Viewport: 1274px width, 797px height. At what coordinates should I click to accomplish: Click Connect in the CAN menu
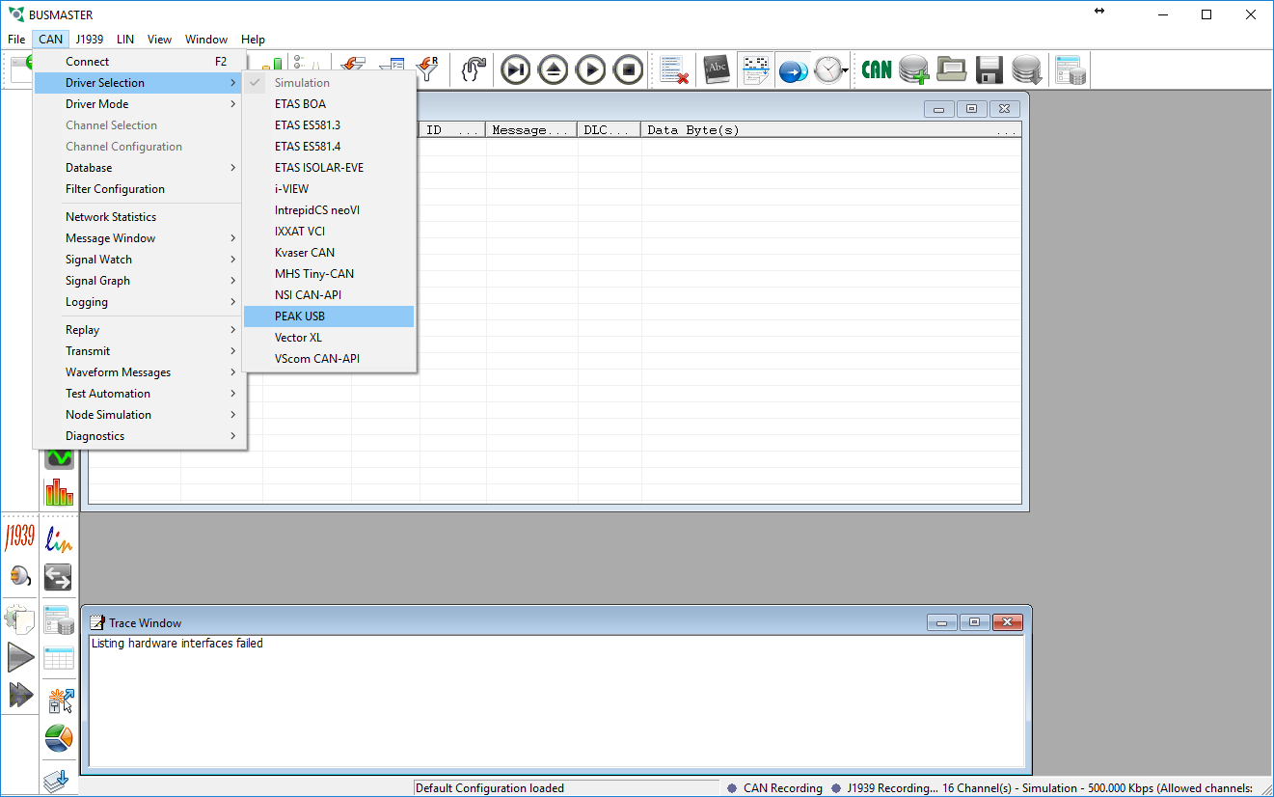(139, 62)
